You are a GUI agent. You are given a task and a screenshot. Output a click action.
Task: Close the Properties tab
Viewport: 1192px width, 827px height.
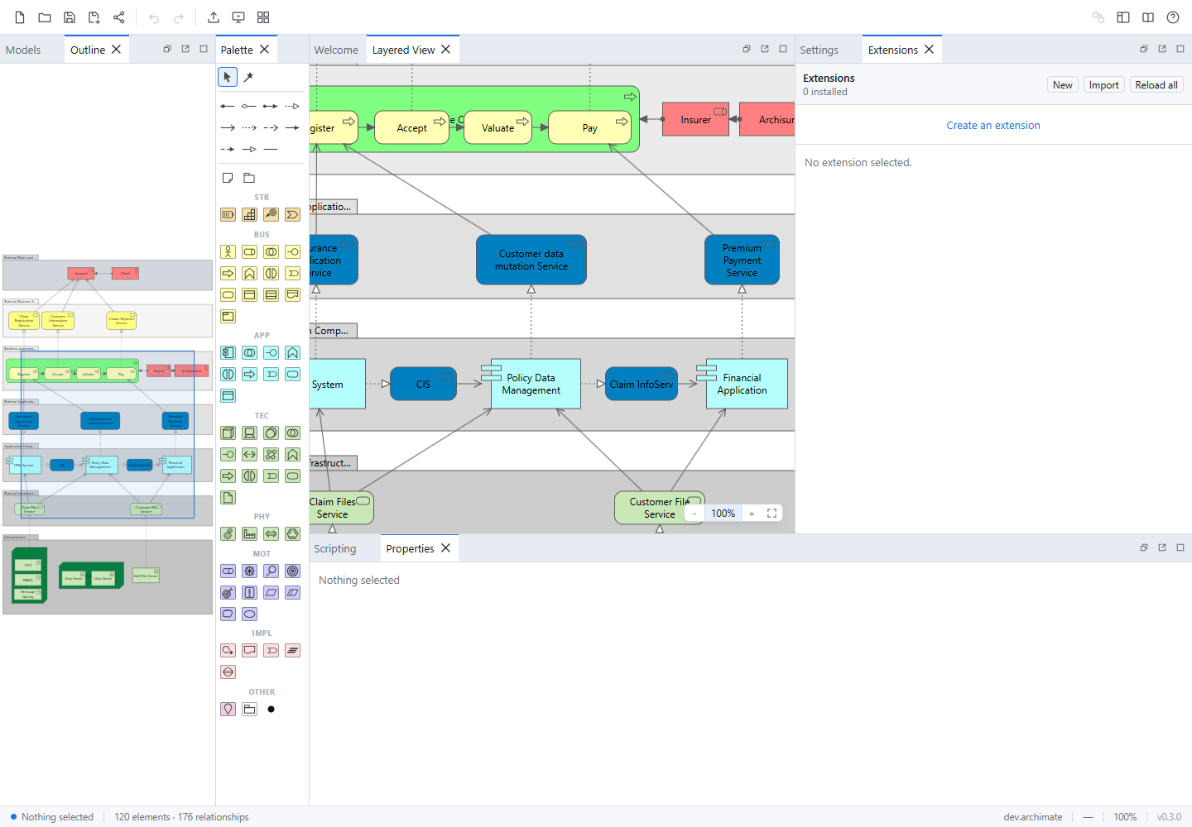tap(446, 548)
